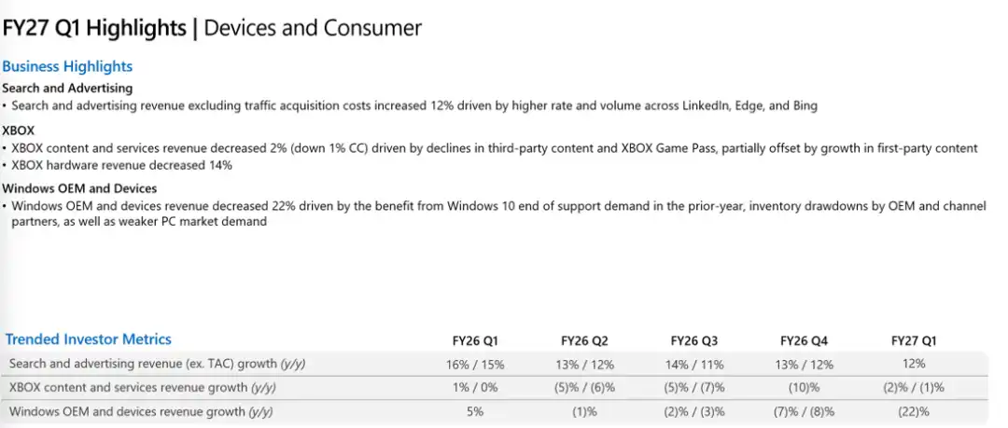The width and height of the screenshot is (1008, 428).
Task: Click the Windows OEM and Devices subheading
Action: click(79, 189)
